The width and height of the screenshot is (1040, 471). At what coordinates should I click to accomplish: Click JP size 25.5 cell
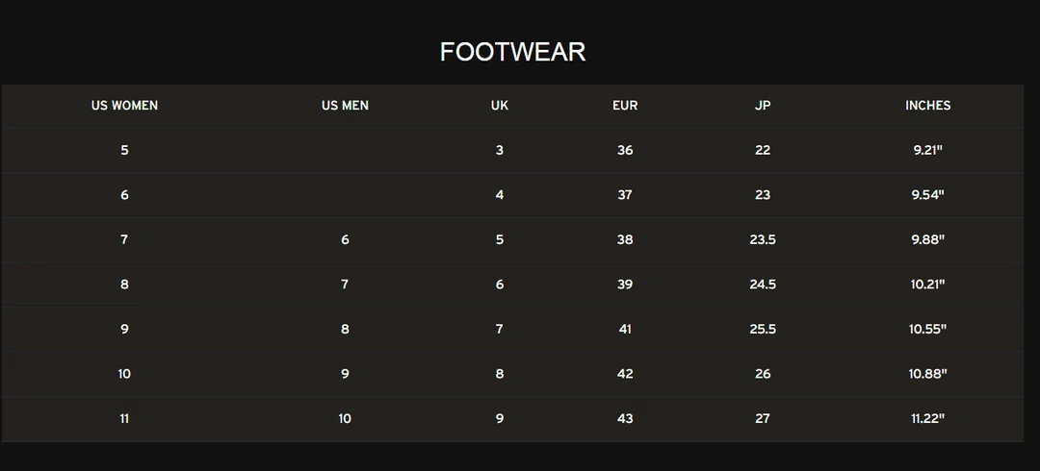tap(763, 329)
